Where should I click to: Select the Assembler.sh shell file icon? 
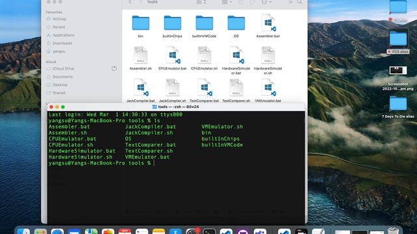tap(141, 55)
